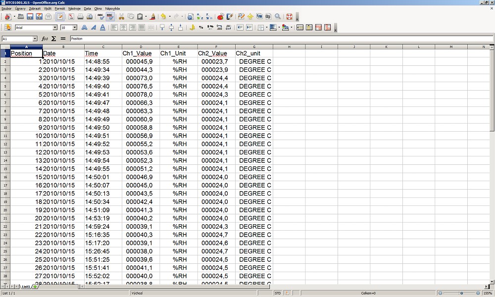The height and width of the screenshot is (297, 495).
Task: Open the Font Name dropdown
Action: pos(55,27)
